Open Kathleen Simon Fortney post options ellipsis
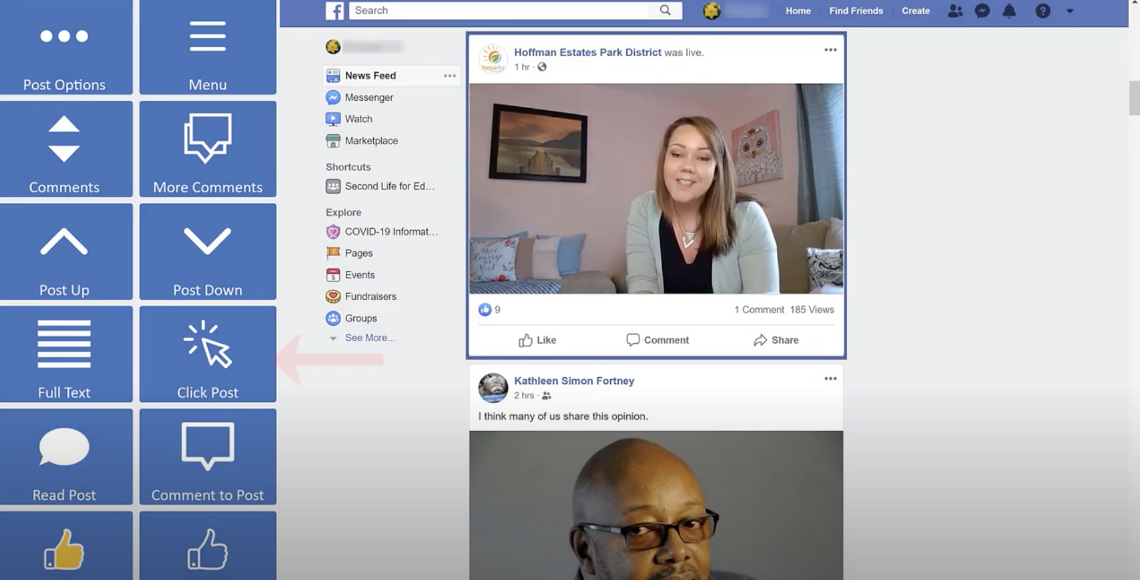 click(x=831, y=378)
